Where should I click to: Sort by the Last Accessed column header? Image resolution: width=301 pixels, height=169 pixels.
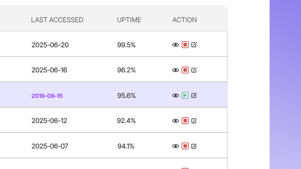57,20
